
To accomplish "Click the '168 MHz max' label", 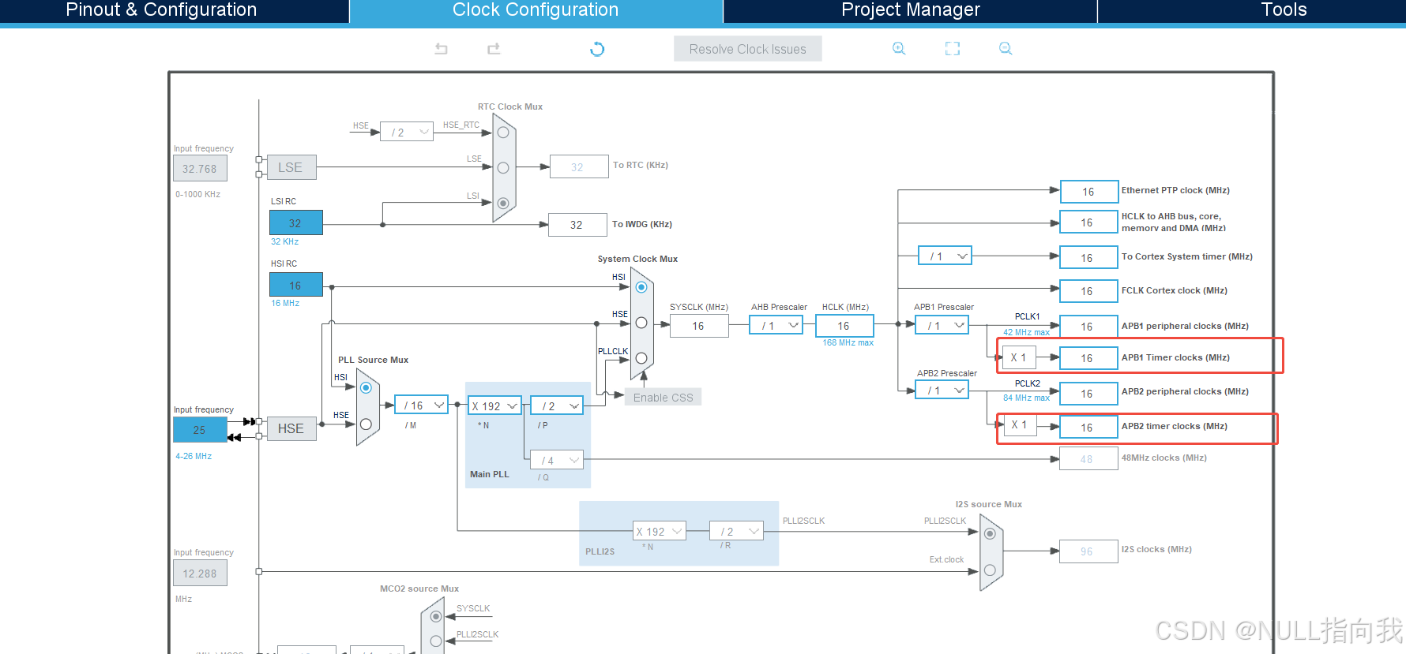I will click(848, 342).
